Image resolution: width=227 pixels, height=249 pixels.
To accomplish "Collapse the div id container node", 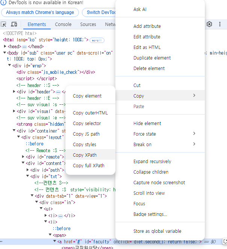I will point(14,131).
